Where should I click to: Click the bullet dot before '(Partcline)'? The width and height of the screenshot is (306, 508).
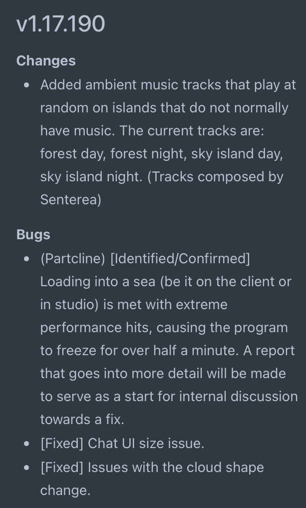coord(26,259)
